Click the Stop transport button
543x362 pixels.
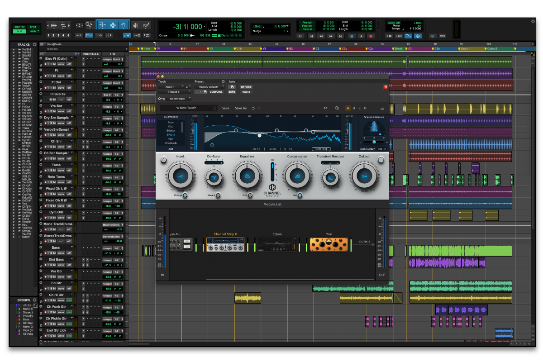point(351,36)
